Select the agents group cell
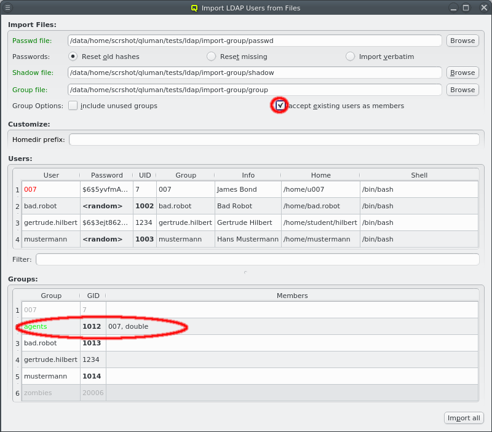 51,326
